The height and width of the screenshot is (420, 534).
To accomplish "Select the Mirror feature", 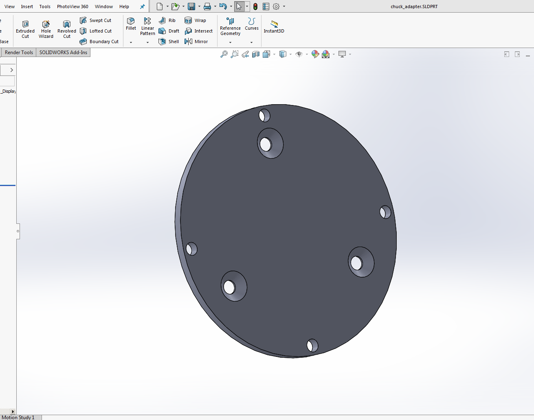I will click(196, 42).
